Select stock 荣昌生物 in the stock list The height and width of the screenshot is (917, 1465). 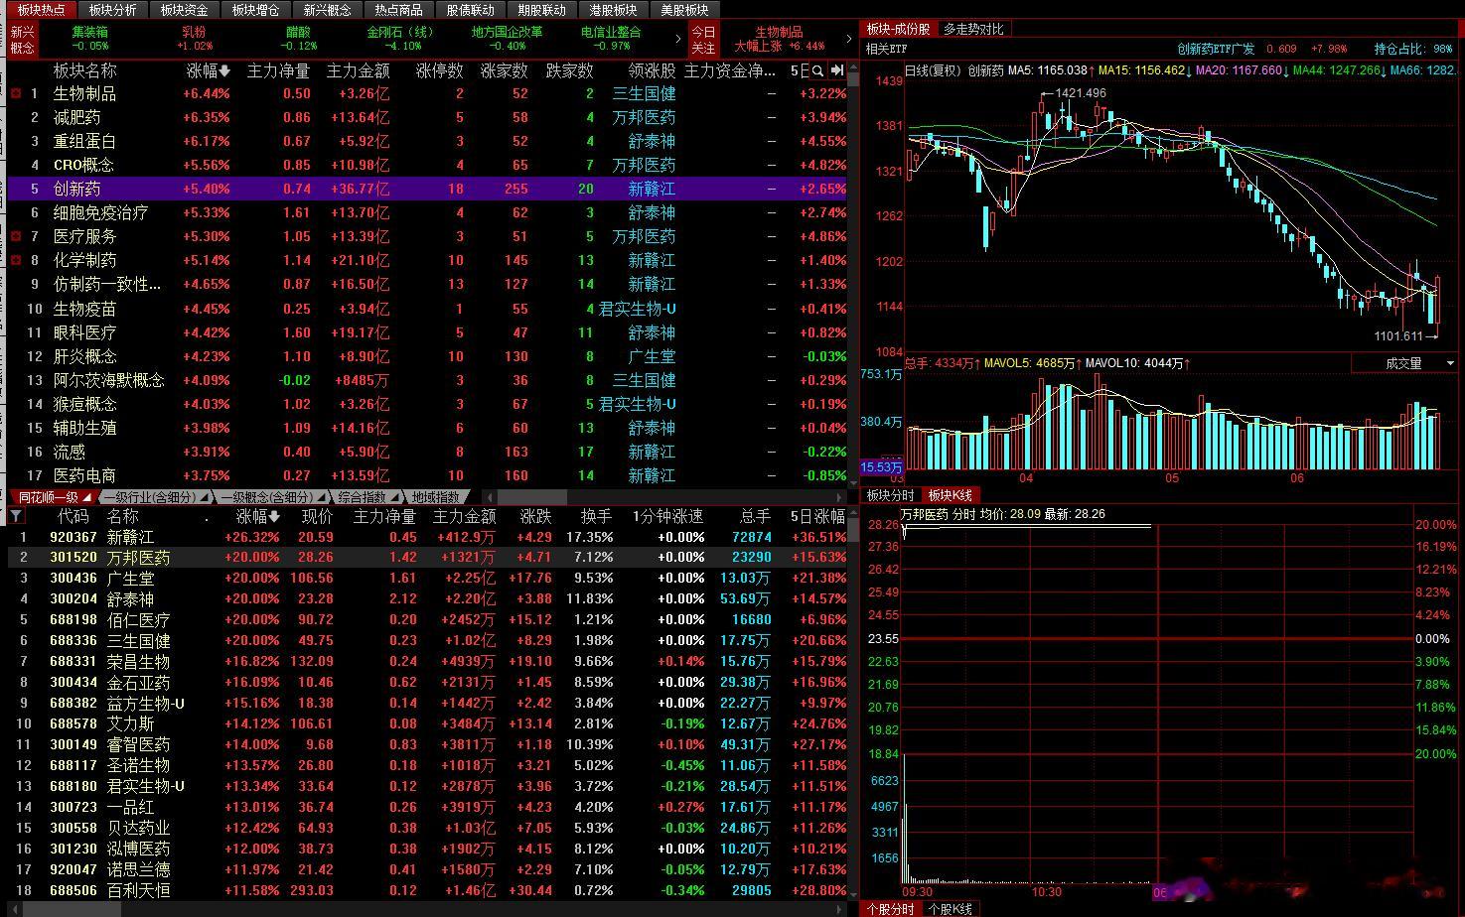point(427,662)
